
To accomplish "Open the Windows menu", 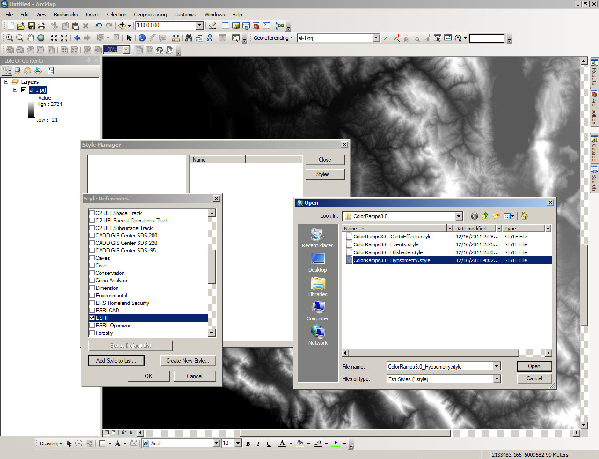I will point(215,15).
